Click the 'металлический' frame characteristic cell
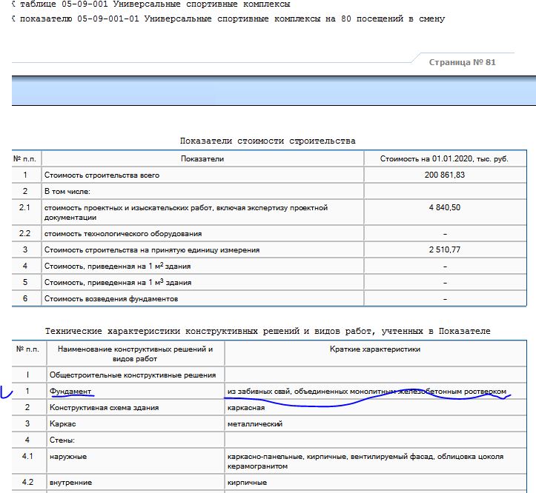The width and height of the screenshot is (536, 493). point(255,424)
